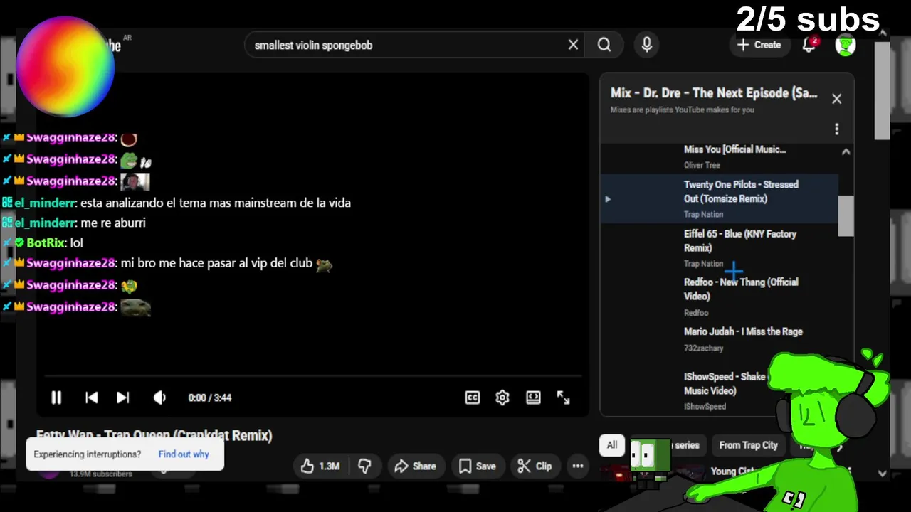Play Redfoo - New Thang video
The width and height of the screenshot is (911, 512).
[x=719, y=297]
